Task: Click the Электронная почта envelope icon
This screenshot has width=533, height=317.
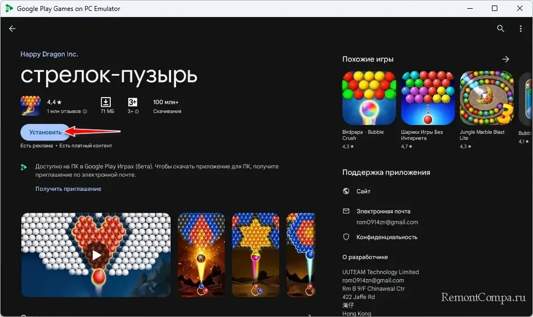Action: pos(346,211)
